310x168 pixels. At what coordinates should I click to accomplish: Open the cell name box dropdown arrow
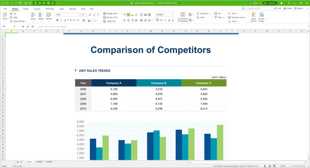[x=14, y=27]
